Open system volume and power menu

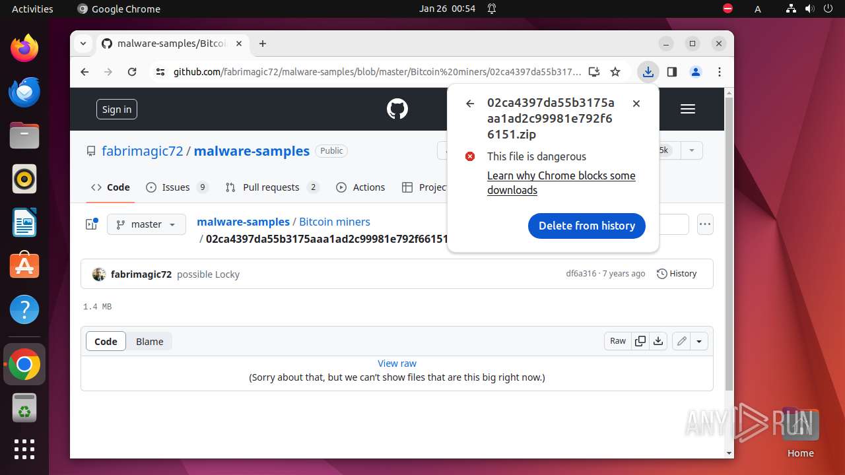809,9
